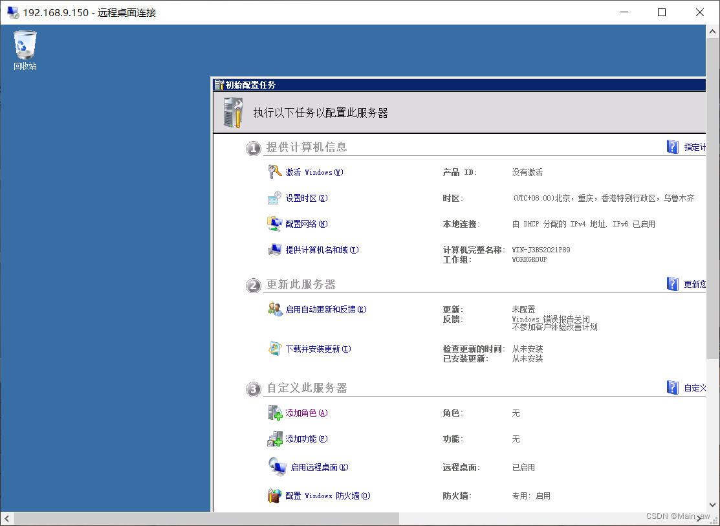
Task: Click the users icon beside 启用自动更新和反馈
Action: [274, 309]
